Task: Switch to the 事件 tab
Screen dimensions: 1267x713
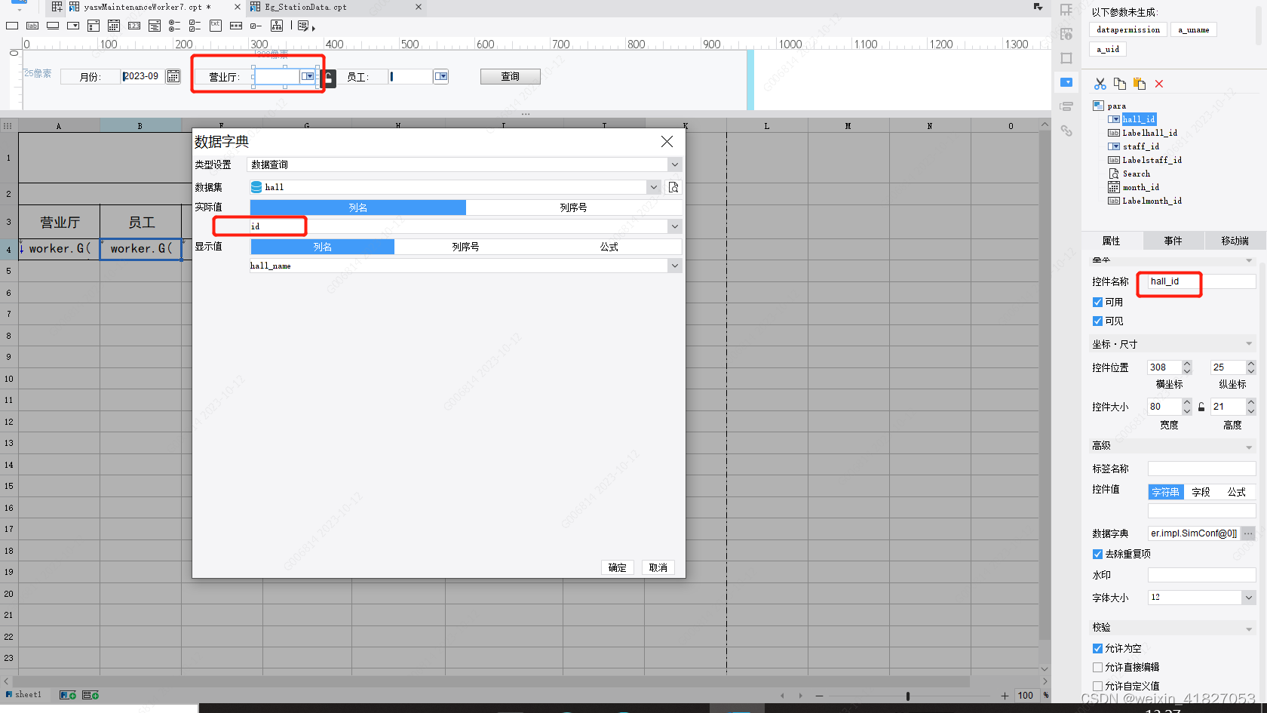Action: click(1173, 241)
